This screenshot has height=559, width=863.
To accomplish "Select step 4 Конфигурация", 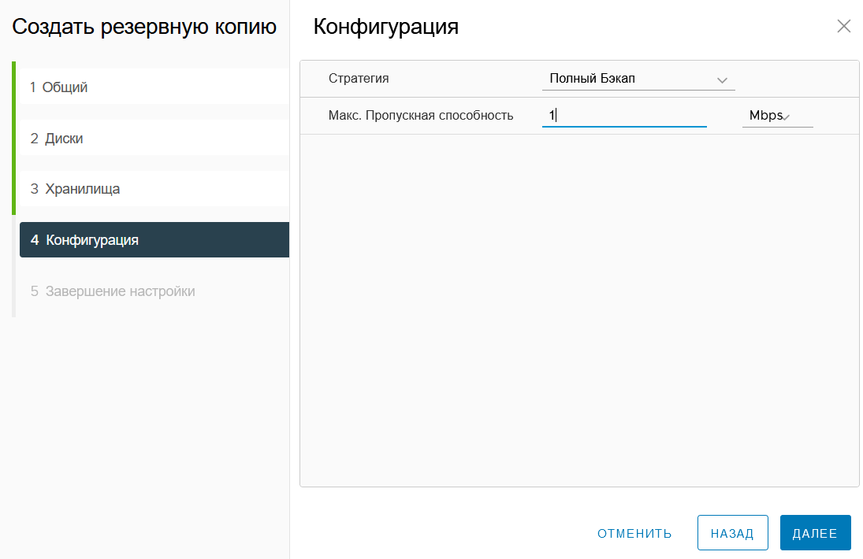I will point(154,239).
